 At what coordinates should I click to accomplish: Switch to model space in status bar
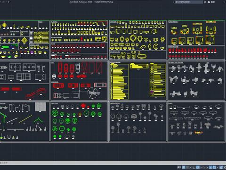tap(179, 167)
